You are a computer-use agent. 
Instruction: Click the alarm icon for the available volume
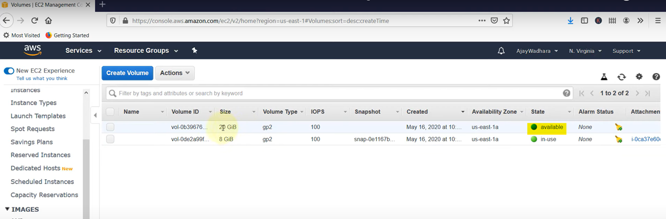[x=618, y=127]
